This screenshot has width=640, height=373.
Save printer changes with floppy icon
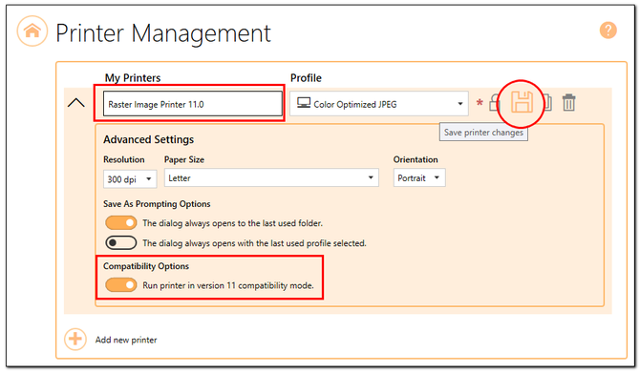coord(523,102)
